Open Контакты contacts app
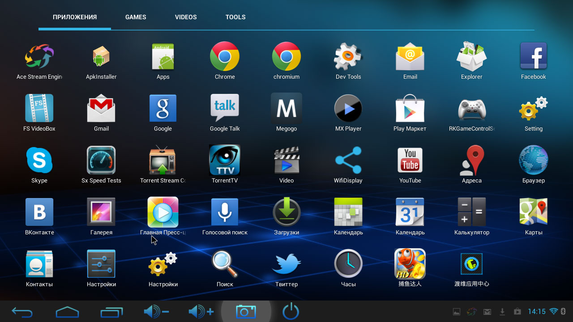The height and width of the screenshot is (322, 573). click(x=39, y=264)
